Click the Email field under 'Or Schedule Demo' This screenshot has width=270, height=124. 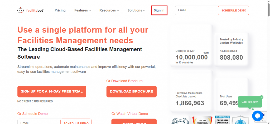pyautogui.click(x=39, y=122)
